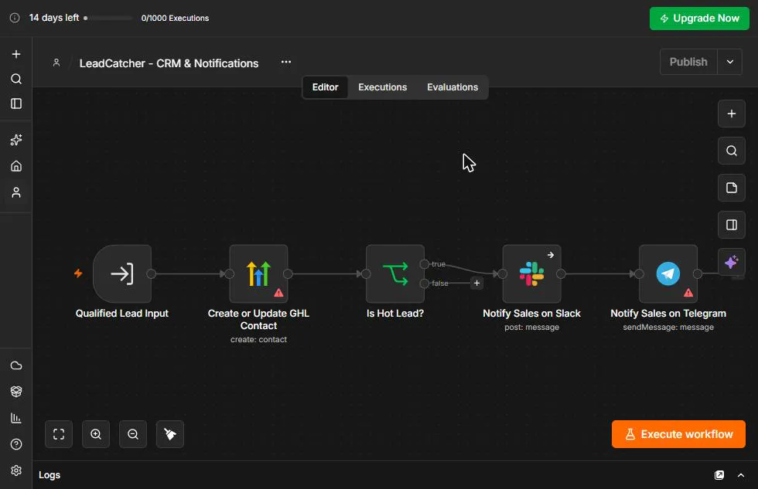
Task: Open the cloud icon in sidebar
Action: [16, 365]
